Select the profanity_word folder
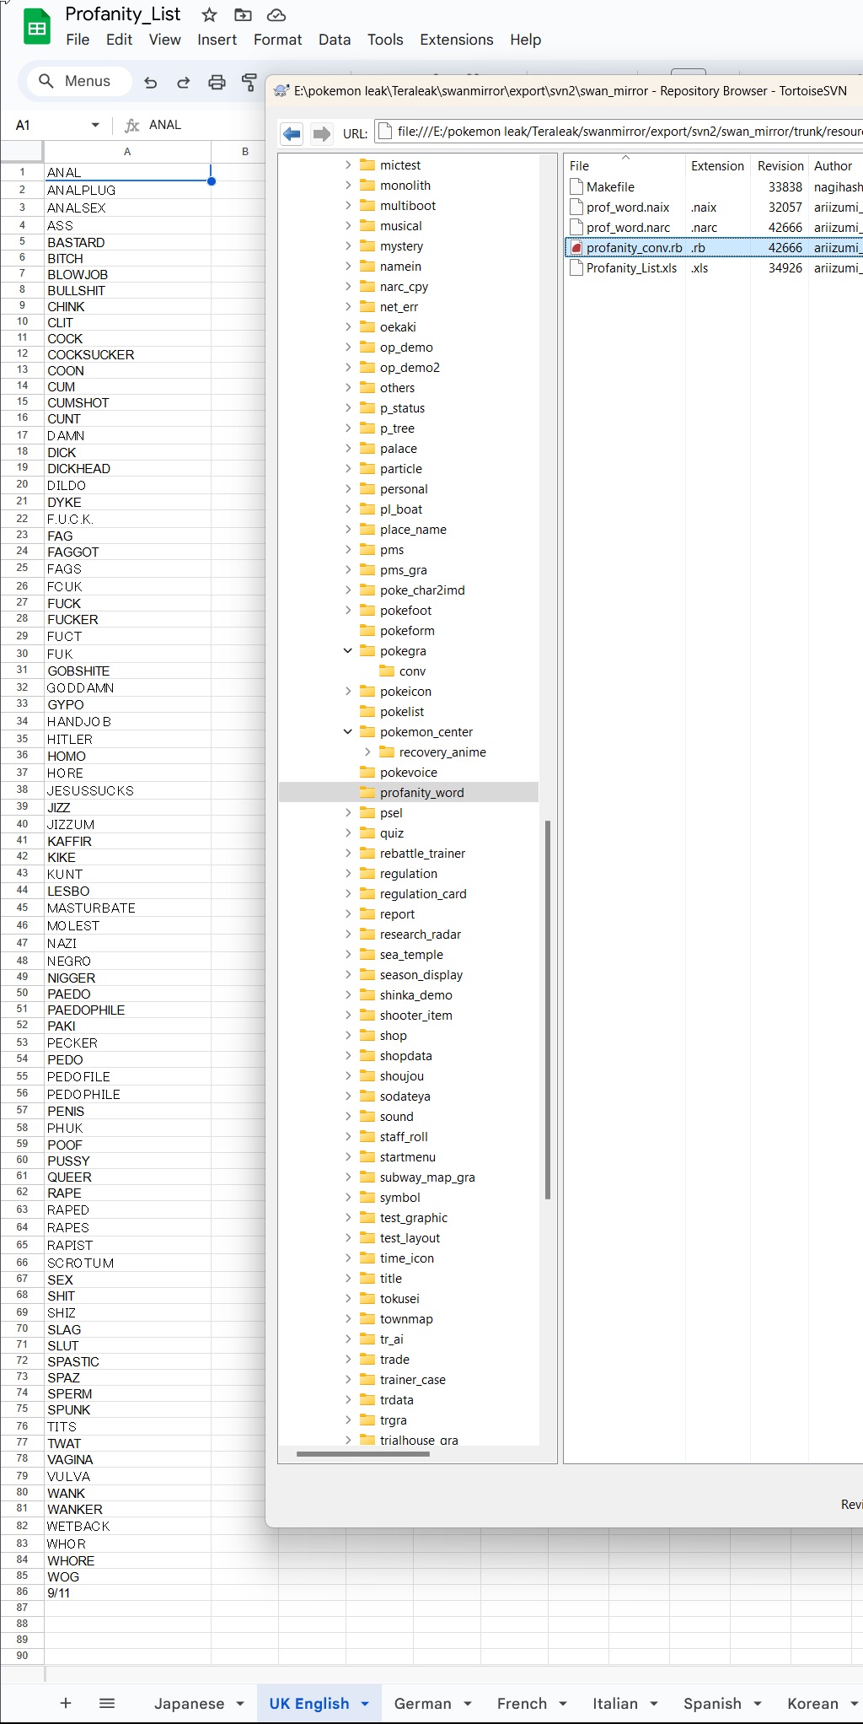Viewport: 863px width, 1724px height. point(421,793)
